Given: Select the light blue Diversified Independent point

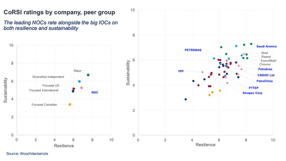Looking at the screenshot, I should coord(79,82).
